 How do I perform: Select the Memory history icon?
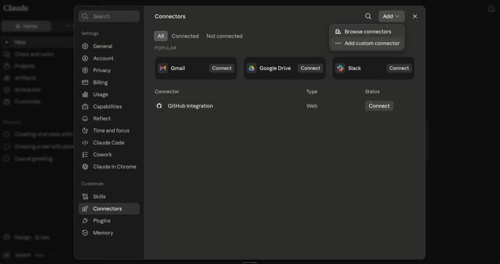85,233
